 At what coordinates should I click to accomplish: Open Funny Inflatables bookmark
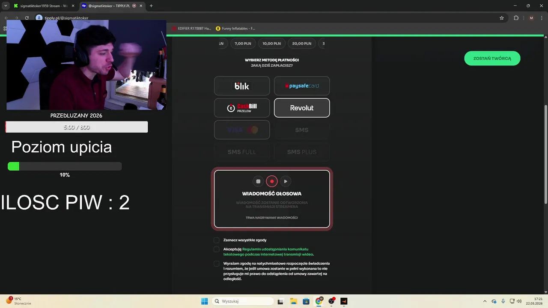[235, 29]
